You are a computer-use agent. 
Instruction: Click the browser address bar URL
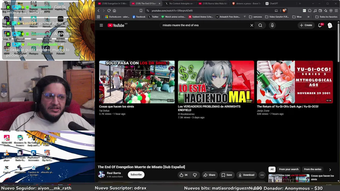(172, 11)
